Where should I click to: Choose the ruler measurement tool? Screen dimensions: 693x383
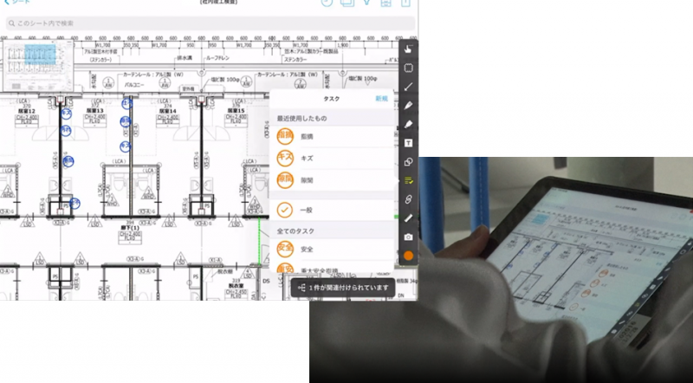click(x=408, y=218)
